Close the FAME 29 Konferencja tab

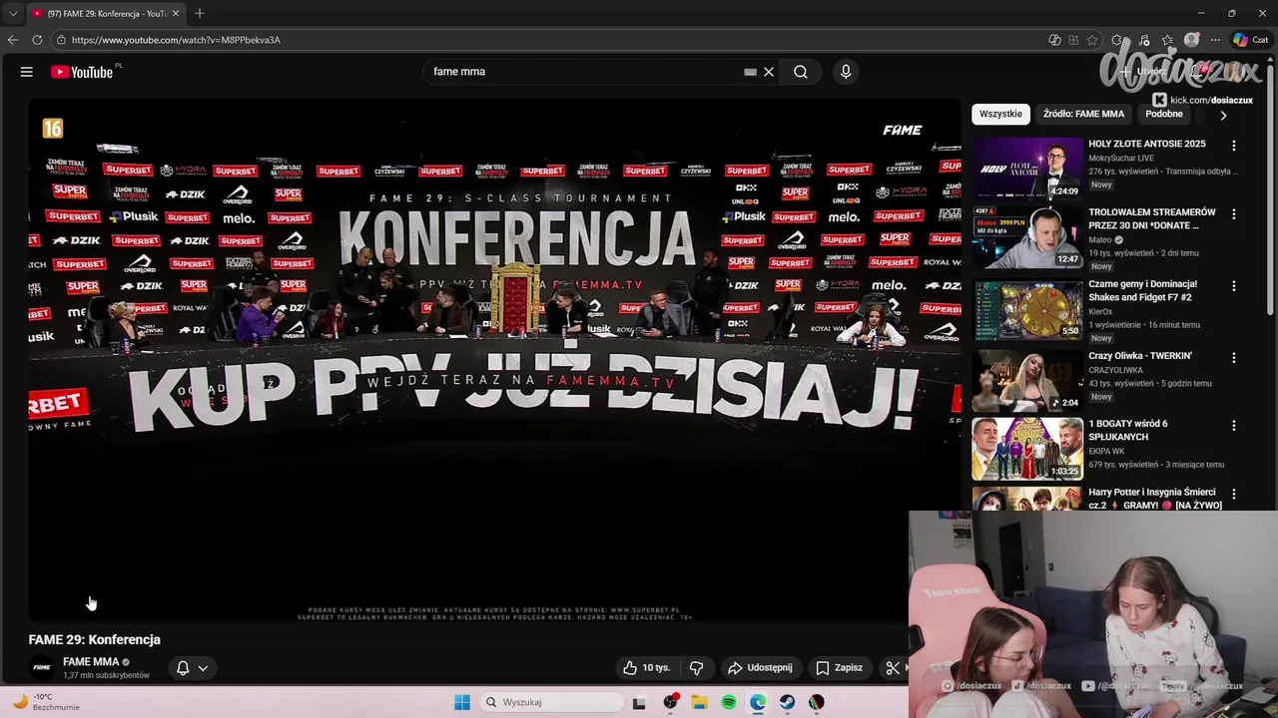tap(176, 13)
